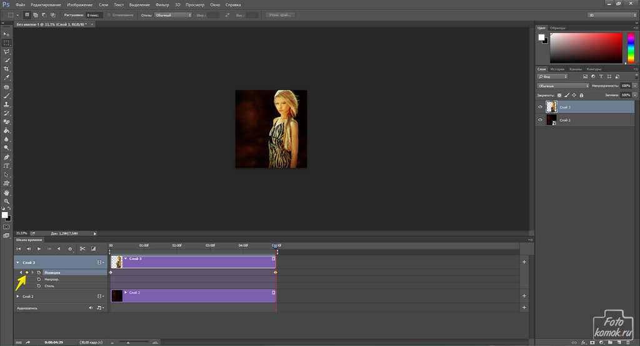Image resolution: width=640 pixels, height=346 pixels.
Task: Expand the Слой 2 track in timeline
Action: click(x=17, y=297)
